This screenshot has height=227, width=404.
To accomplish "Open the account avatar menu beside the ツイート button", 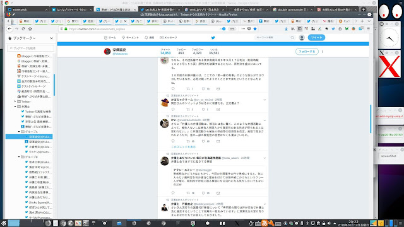I will tap(302, 38).
